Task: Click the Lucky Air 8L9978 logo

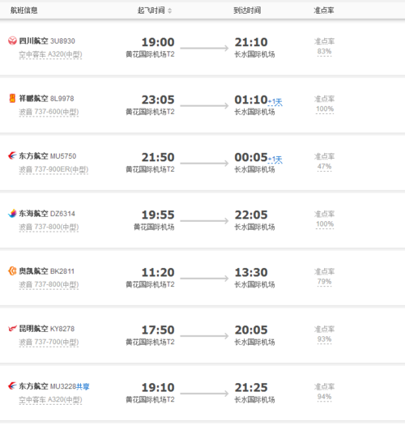Action: (x=12, y=98)
